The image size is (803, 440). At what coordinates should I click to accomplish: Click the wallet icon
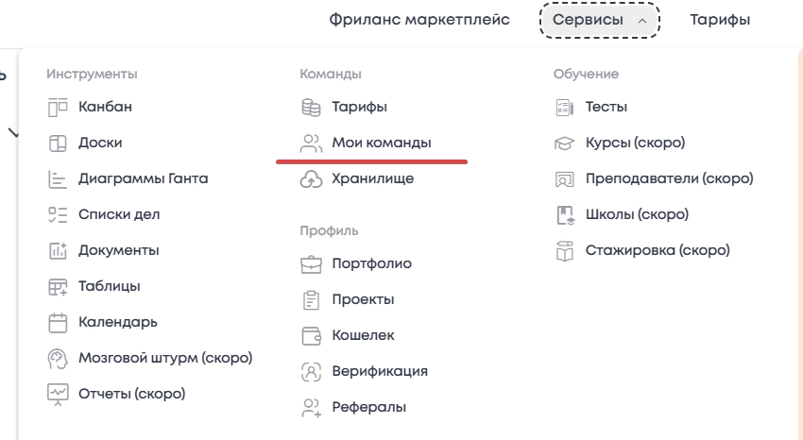(x=312, y=335)
